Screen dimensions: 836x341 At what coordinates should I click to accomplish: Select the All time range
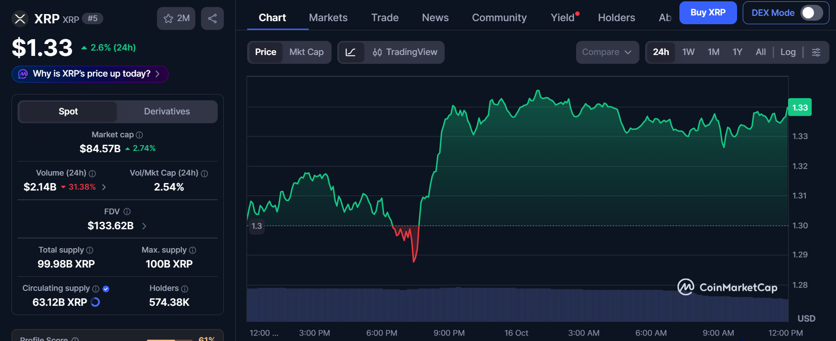761,52
